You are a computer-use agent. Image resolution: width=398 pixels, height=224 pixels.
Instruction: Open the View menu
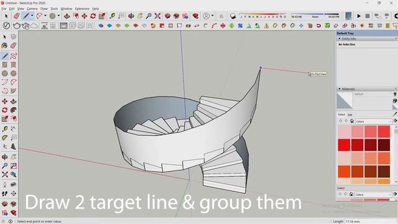click(x=21, y=9)
